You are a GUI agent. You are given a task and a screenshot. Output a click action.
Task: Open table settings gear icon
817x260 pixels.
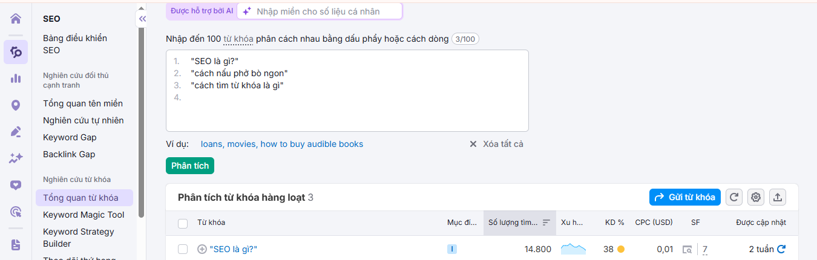coord(755,197)
